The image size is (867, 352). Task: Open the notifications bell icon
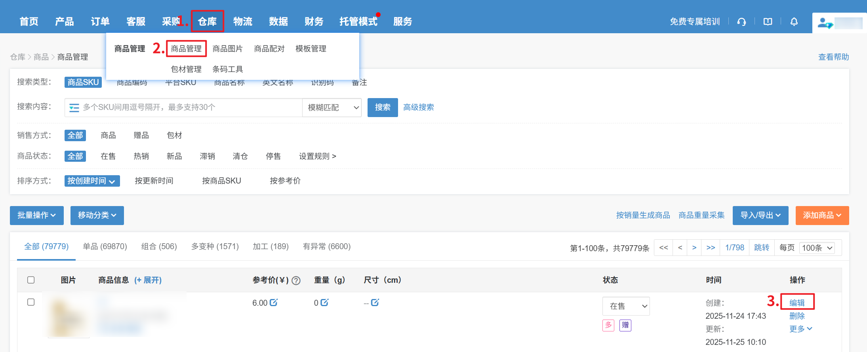[794, 22]
